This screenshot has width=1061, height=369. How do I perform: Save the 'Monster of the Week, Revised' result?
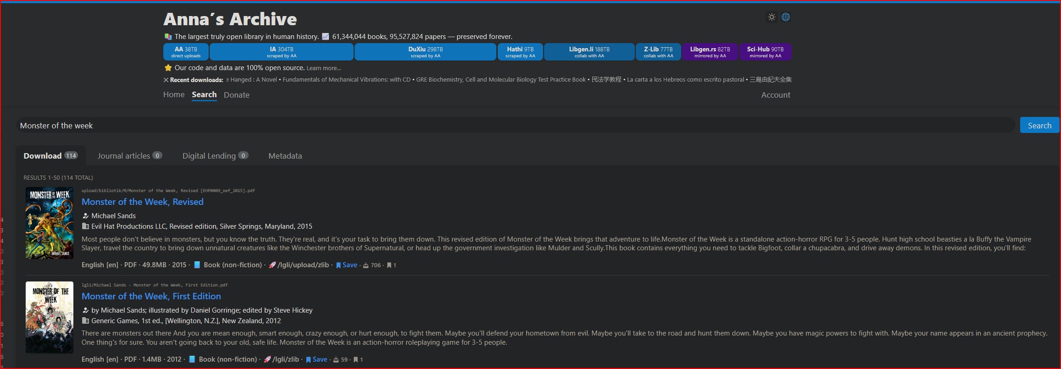[x=347, y=265]
